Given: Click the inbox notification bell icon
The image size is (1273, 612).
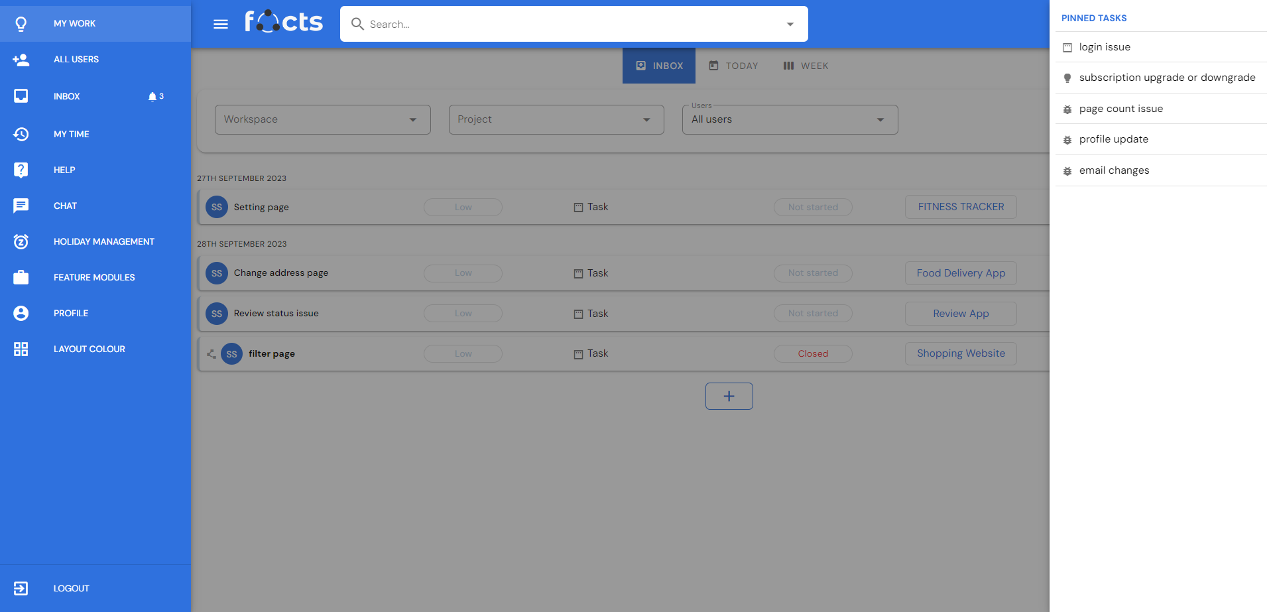Looking at the screenshot, I should coord(152,97).
